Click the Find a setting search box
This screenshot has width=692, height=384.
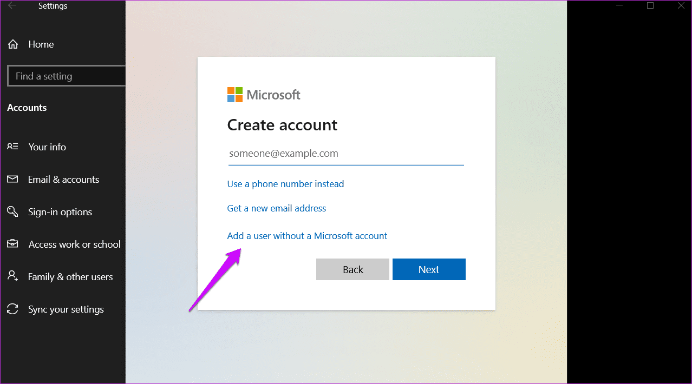tap(67, 76)
